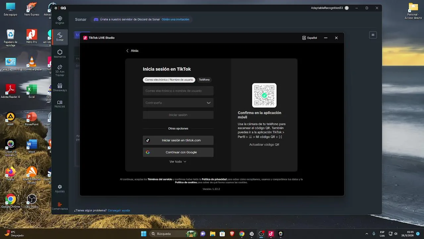Open Brave browser from the taskbar
Image resolution: width=424 pixels, height=239 pixels.
point(232,234)
